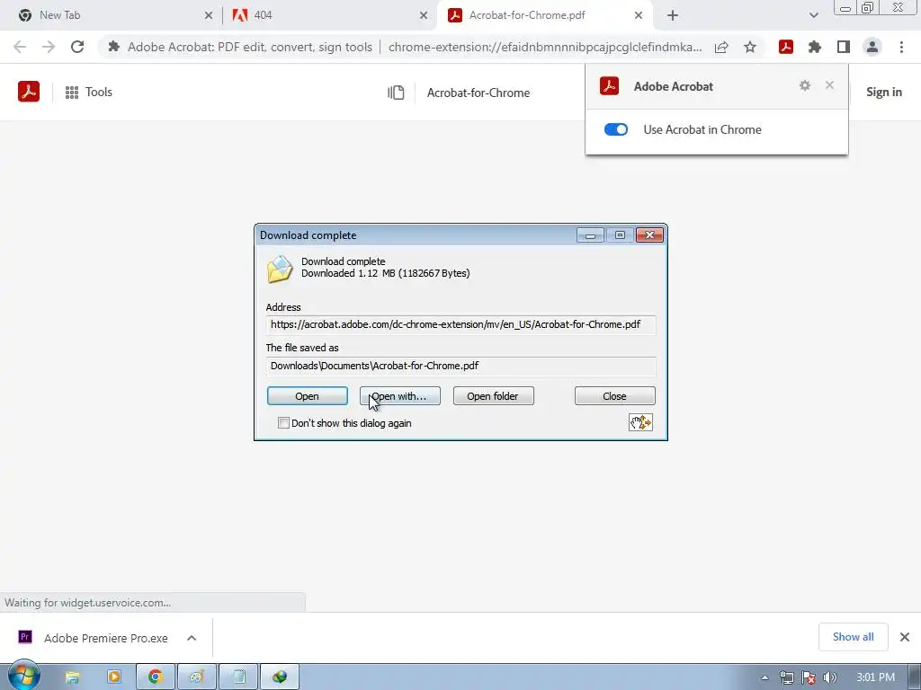Click the file saved as path field
921x690 pixels.
(x=460, y=367)
